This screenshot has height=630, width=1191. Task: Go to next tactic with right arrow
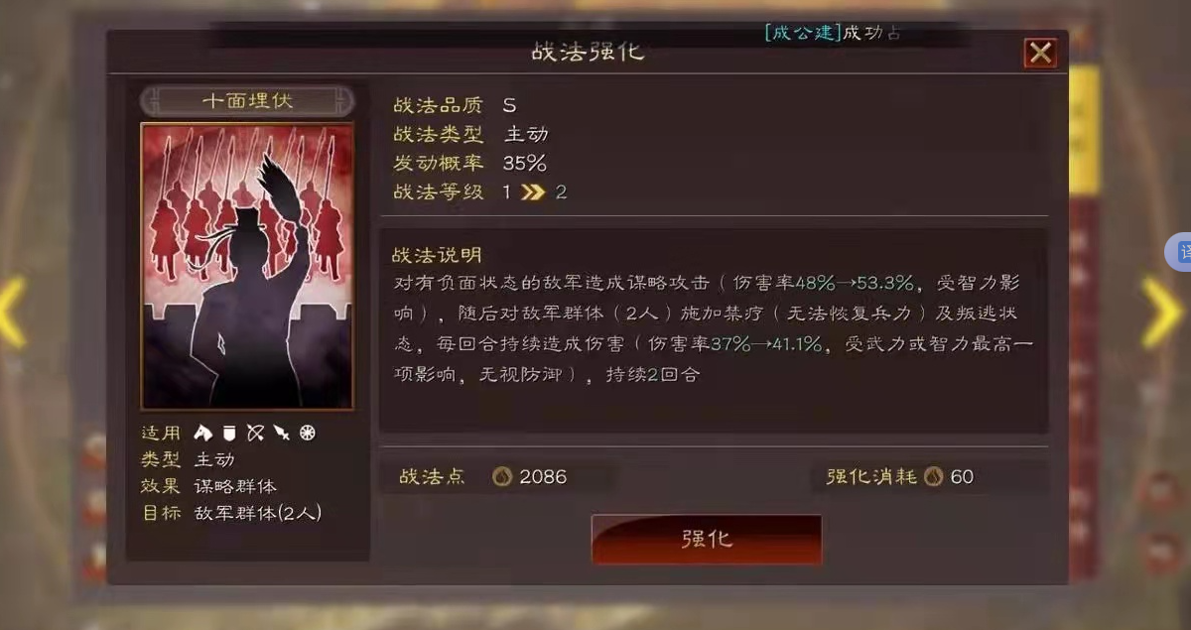click(1159, 313)
